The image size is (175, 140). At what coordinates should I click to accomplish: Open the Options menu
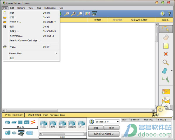pos(21,8)
